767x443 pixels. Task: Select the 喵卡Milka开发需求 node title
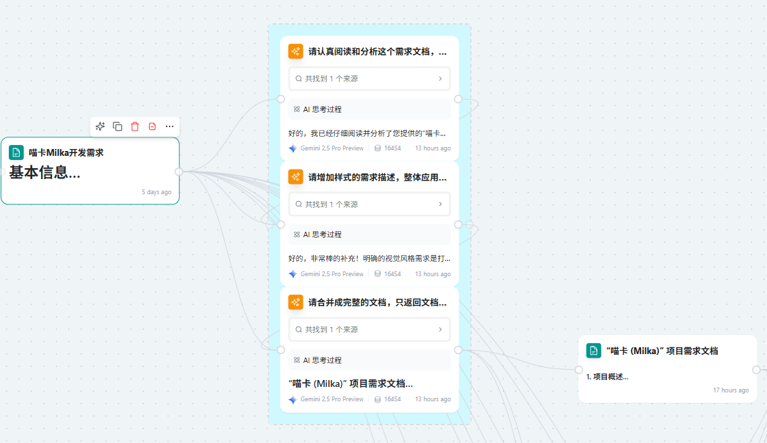pyautogui.click(x=66, y=152)
